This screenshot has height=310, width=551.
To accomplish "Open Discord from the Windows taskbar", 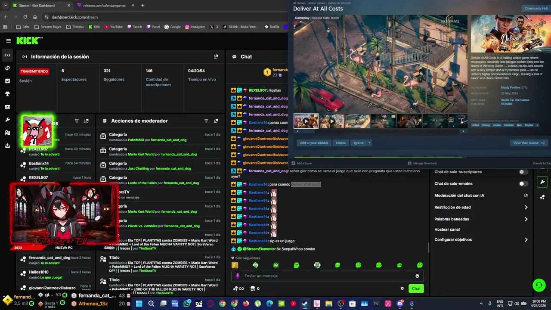I will [x=399, y=304].
